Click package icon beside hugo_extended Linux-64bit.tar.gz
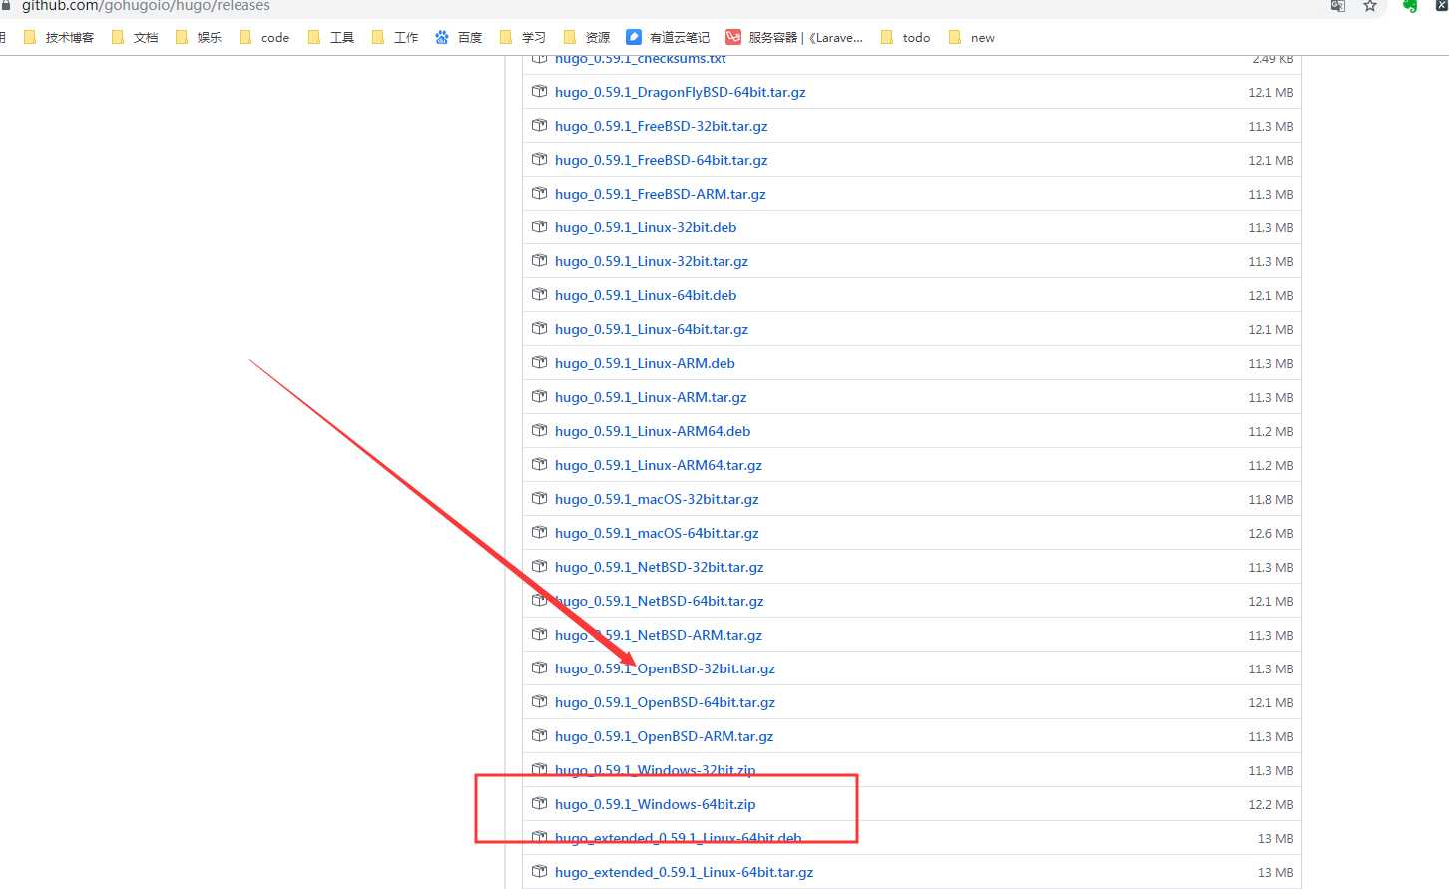Screen dimensions: 1449x889 point(540,871)
